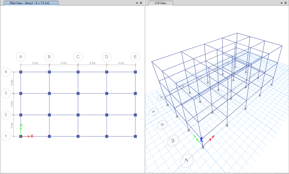Click grid bubble E in plan view
Screen dimensions: 289x174
click(135, 57)
